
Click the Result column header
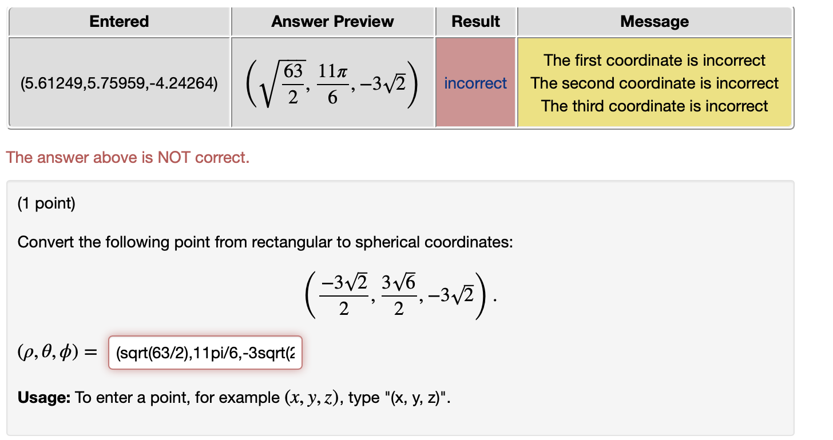[x=475, y=21]
